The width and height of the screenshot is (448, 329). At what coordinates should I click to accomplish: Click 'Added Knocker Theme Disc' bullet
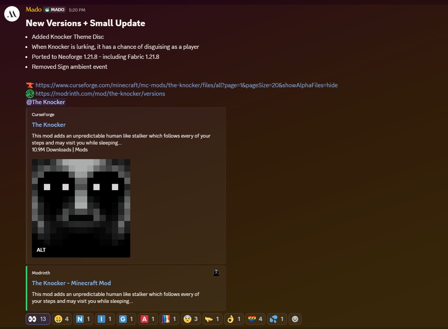click(68, 37)
